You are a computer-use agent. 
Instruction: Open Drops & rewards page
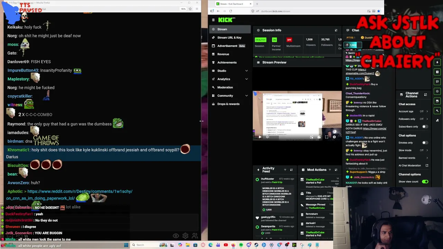point(230,104)
